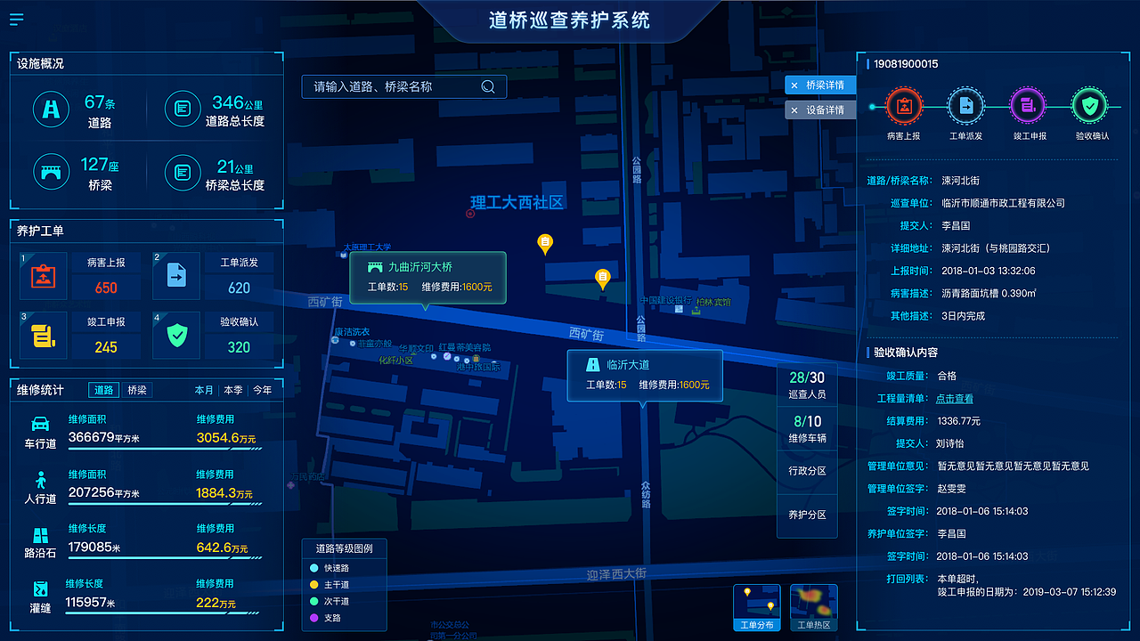Click the 人行道 pedestrian icon
The height and width of the screenshot is (641, 1140).
(40, 479)
